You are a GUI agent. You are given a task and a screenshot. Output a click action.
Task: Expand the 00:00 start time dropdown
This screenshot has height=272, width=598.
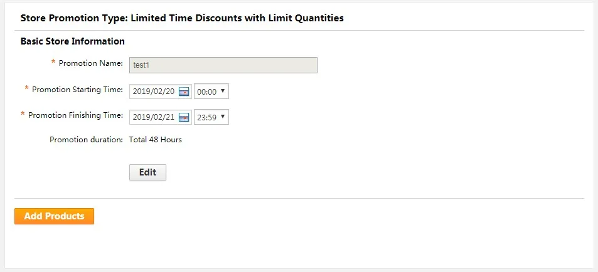click(x=211, y=92)
